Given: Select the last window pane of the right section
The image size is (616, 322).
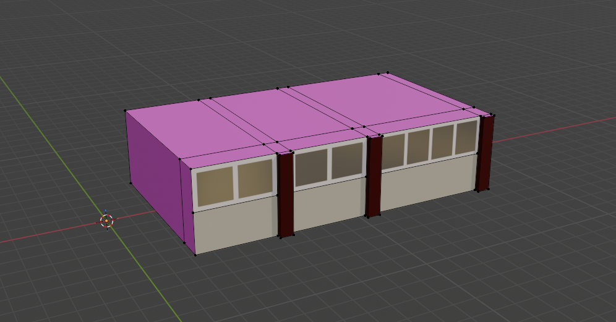Looking at the screenshot, I should pos(465,136).
